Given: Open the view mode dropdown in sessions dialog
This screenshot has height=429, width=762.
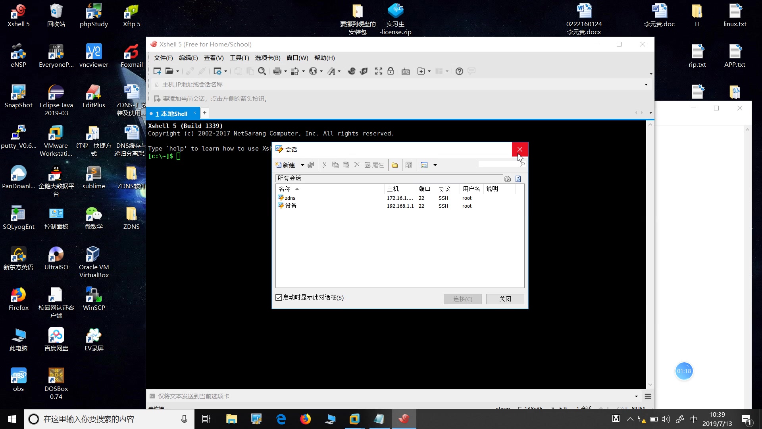Looking at the screenshot, I should click(x=435, y=165).
